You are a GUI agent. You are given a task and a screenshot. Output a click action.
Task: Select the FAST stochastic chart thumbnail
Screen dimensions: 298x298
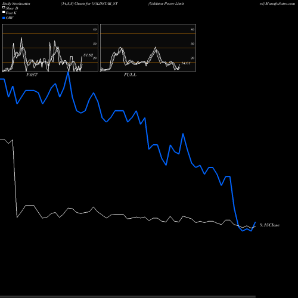50,48
